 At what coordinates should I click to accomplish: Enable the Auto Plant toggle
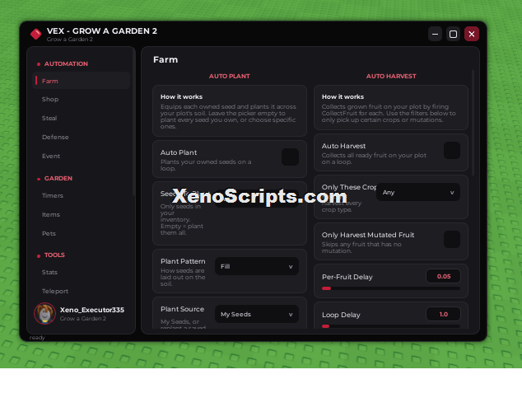(290, 157)
